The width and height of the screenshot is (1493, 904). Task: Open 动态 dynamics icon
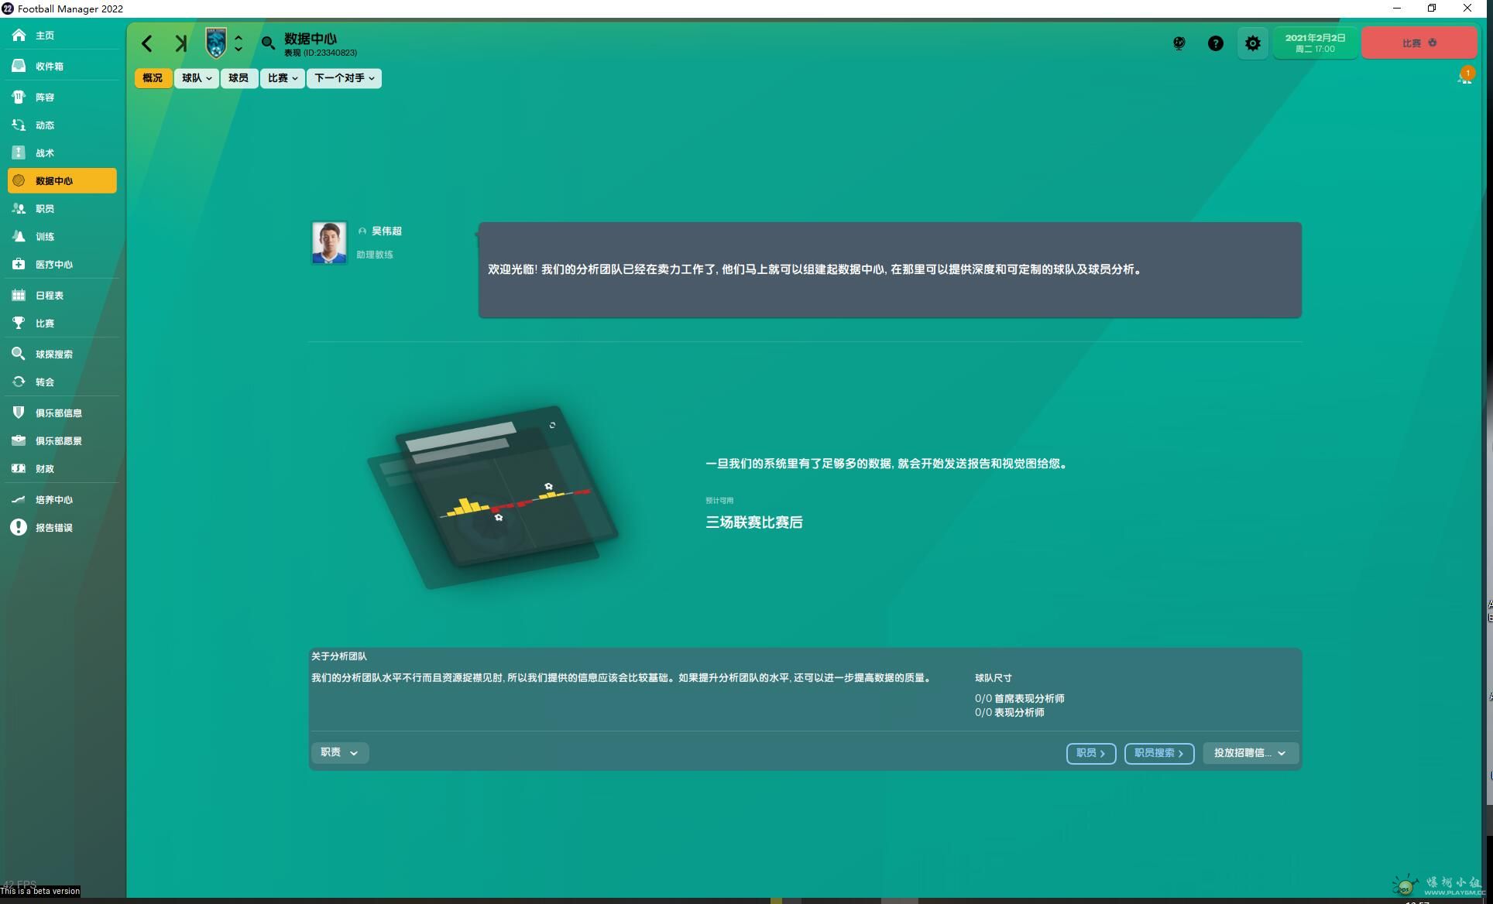(19, 125)
